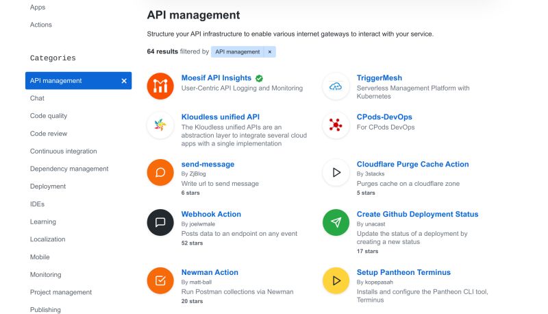The height and width of the screenshot is (314, 548).
Task: Click 'Run Postman collections via Newman' description
Action: (237, 291)
